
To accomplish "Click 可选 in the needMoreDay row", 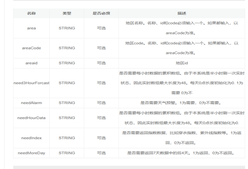I will pos(101,153).
